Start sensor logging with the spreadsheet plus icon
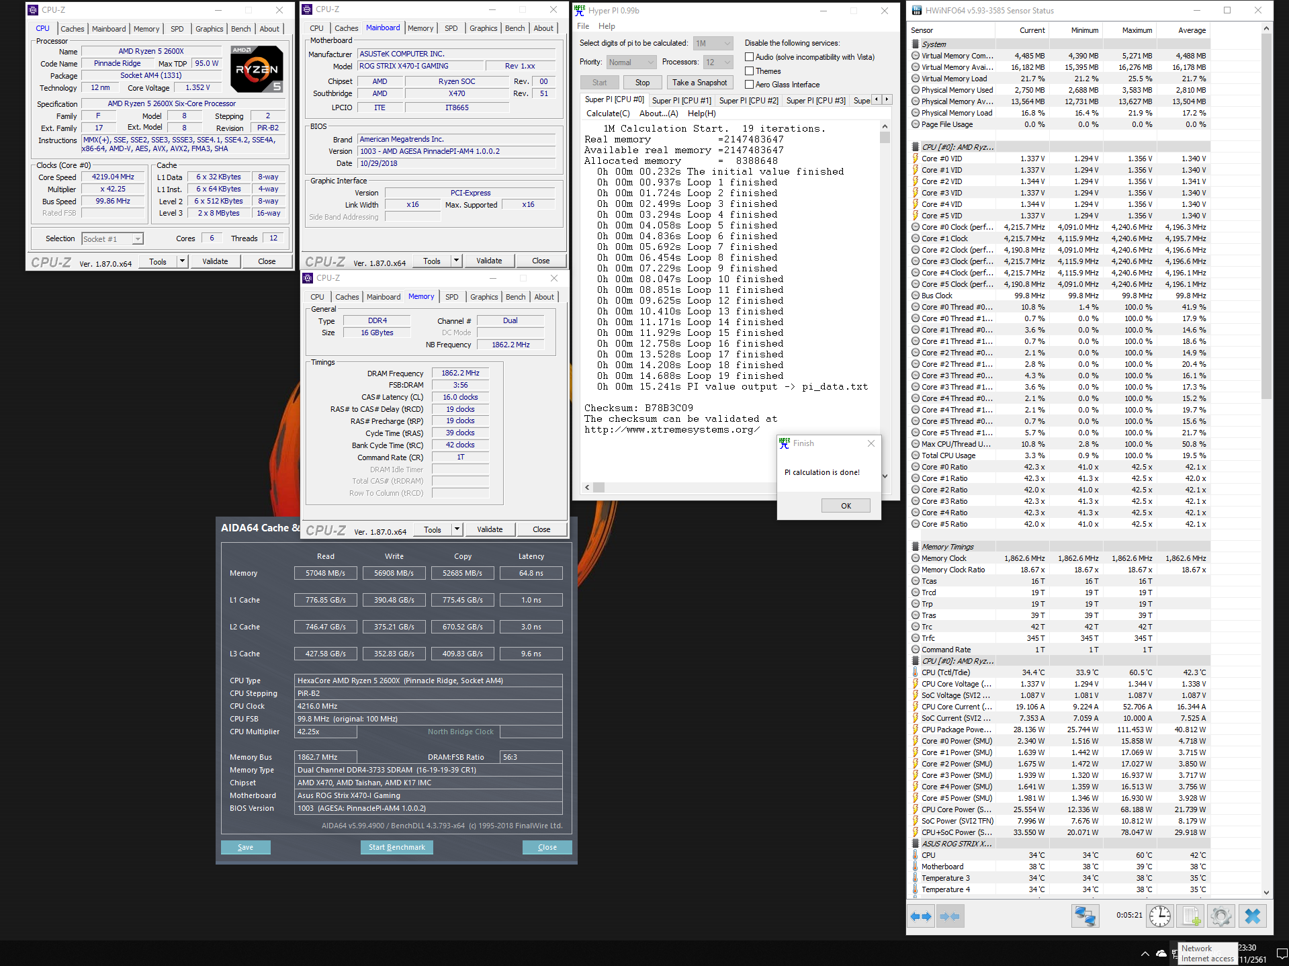 [1191, 916]
